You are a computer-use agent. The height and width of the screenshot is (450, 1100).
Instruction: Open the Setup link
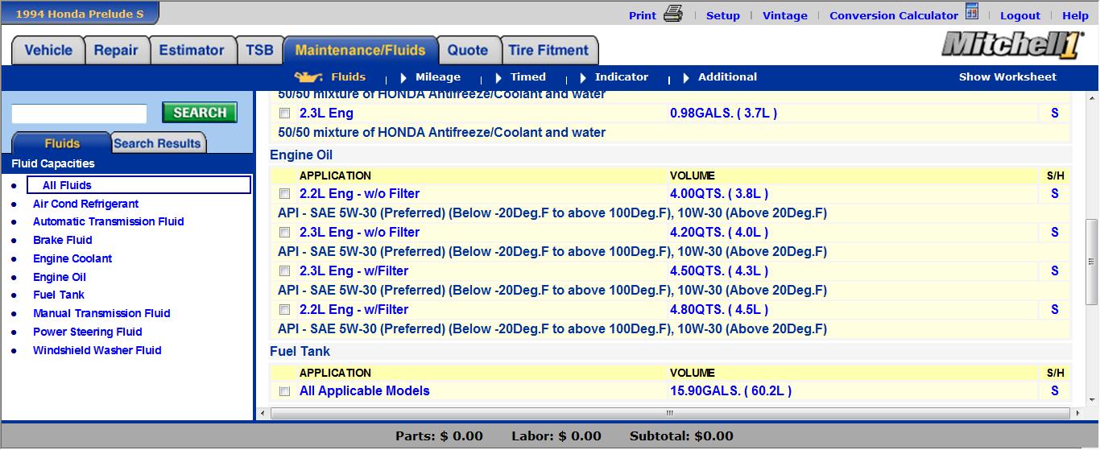pyautogui.click(x=723, y=15)
